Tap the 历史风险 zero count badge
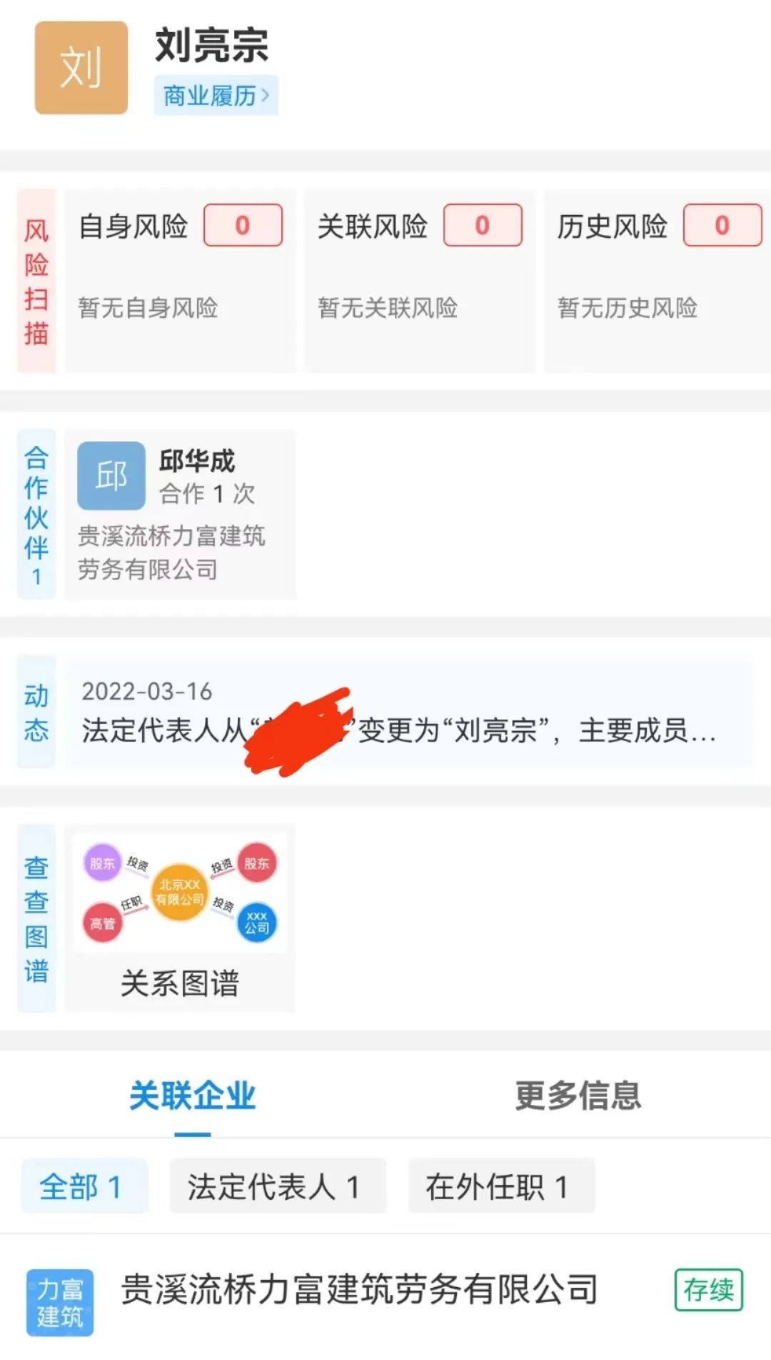The width and height of the screenshot is (771, 1360). coord(722,226)
